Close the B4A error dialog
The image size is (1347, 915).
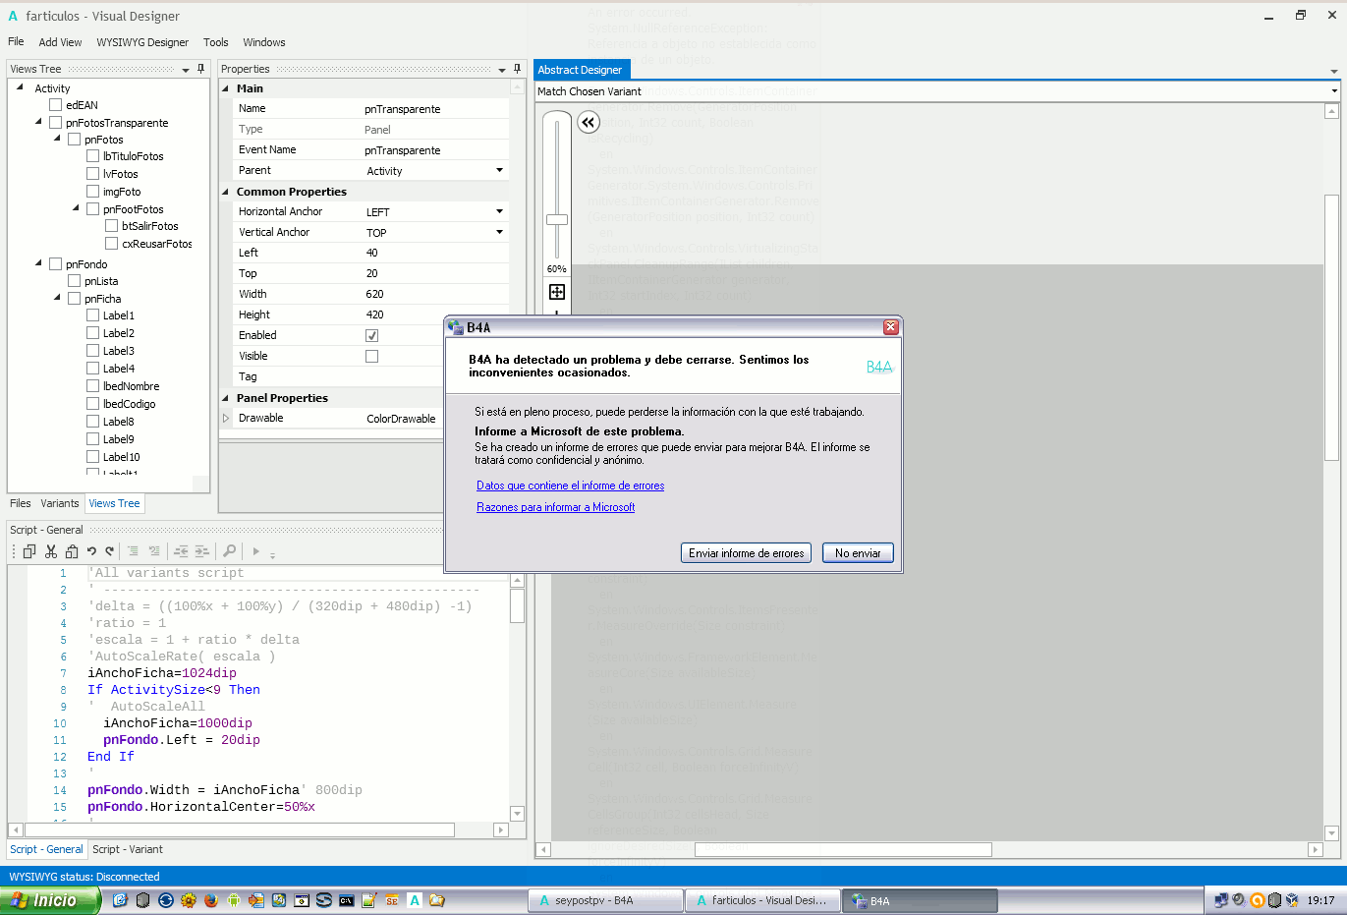click(x=890, y=327)
